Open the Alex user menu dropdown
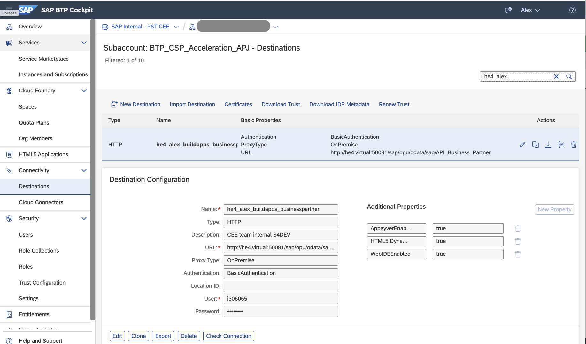 (530, 10)
